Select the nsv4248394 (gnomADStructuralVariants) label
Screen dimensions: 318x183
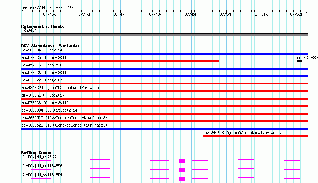(61, 88)
